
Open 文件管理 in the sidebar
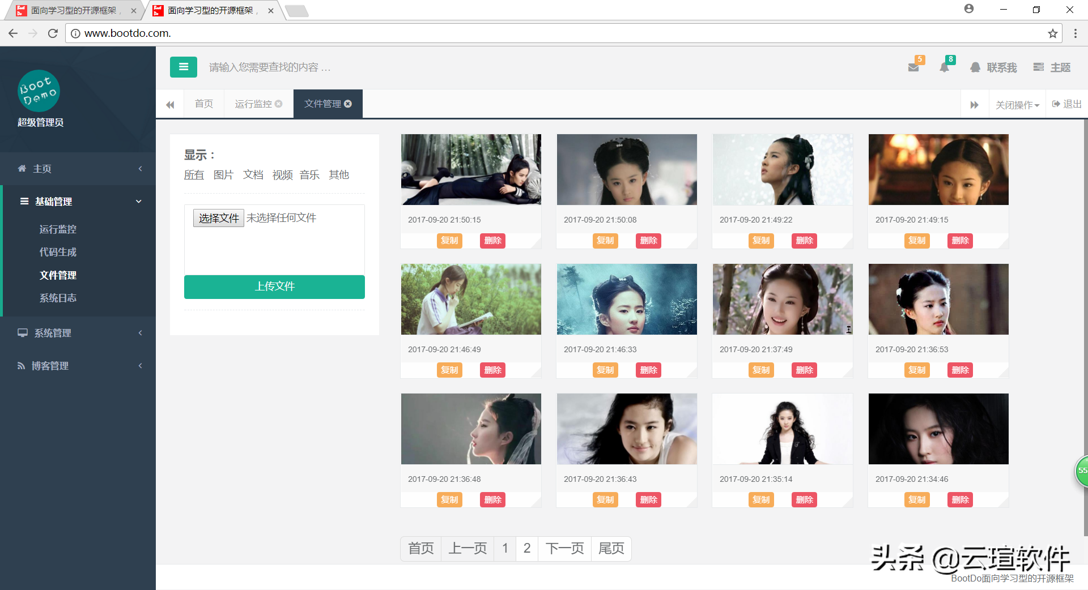pos(58,275)
